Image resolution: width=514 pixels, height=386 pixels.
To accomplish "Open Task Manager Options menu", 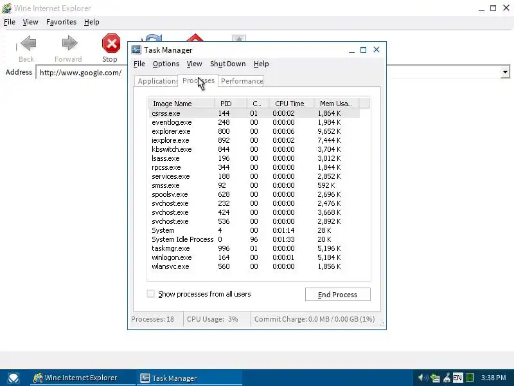I will tap(166, 64).
